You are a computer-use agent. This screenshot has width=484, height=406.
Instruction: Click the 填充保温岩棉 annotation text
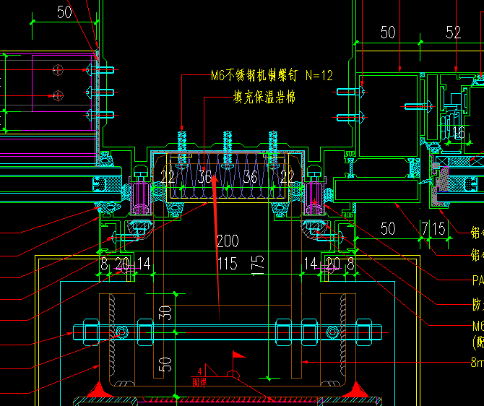click(x=264, y=97)
